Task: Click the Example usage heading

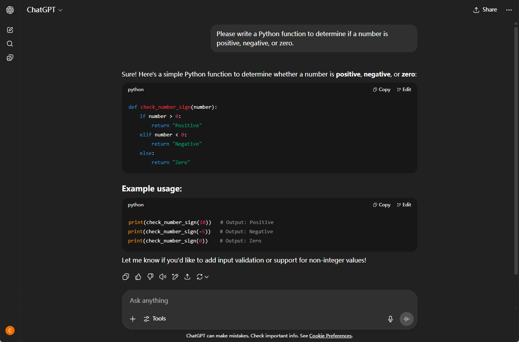Action: point(152,189)
